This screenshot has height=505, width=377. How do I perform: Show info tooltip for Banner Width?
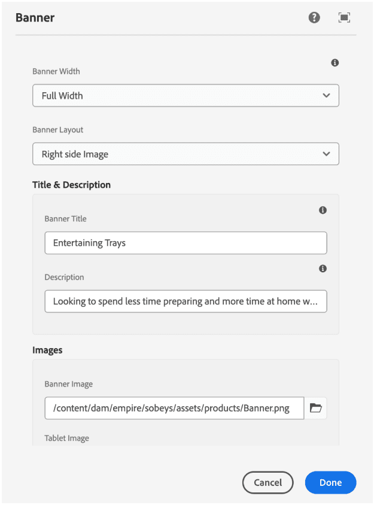[335, 63]
